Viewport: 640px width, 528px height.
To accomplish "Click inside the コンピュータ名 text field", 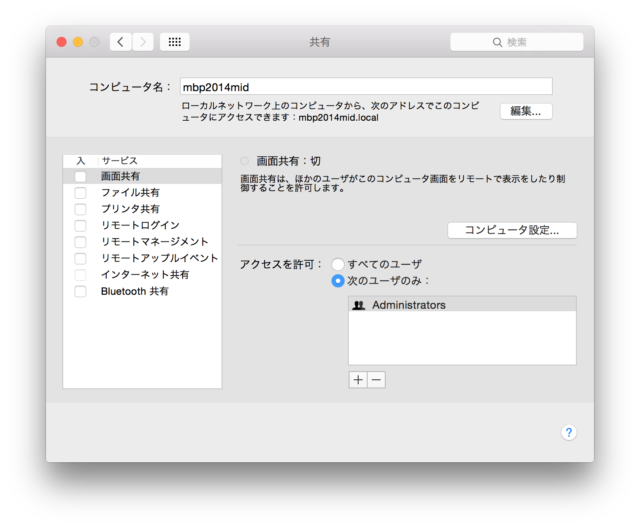I will (x=366, y=86).
